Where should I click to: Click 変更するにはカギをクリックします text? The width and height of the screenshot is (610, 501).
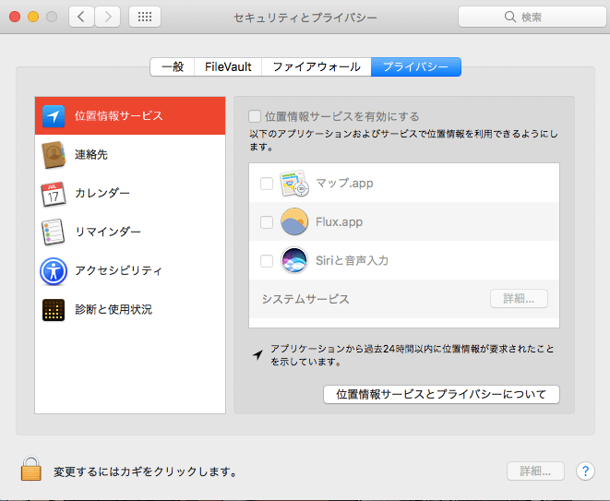click(x=146, y=471)
